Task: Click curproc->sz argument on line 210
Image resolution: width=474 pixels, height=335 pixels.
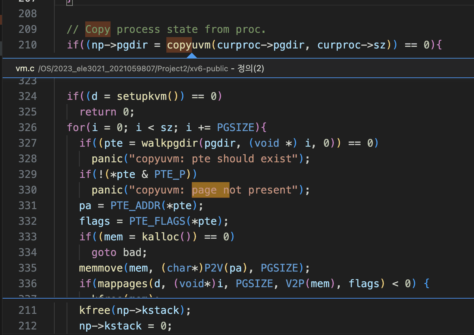Action: click(351, 45)
